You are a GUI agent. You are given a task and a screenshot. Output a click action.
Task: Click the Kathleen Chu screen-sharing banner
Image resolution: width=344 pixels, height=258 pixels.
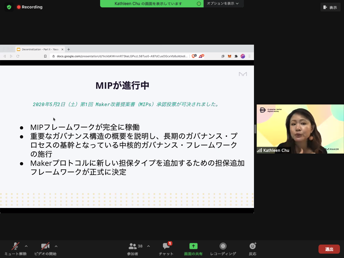tap(152, 4)
